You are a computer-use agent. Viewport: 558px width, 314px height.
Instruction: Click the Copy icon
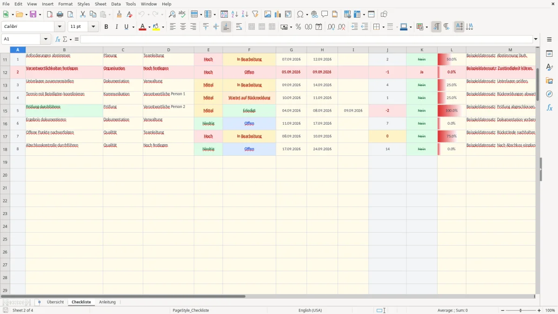(x=93, y=14)
